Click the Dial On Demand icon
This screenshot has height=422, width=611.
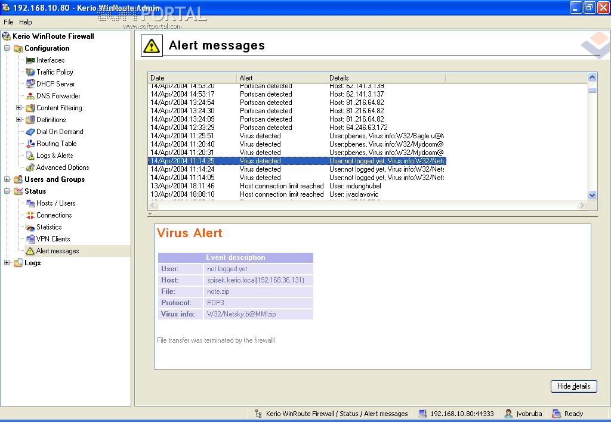[x=30, y=132]
